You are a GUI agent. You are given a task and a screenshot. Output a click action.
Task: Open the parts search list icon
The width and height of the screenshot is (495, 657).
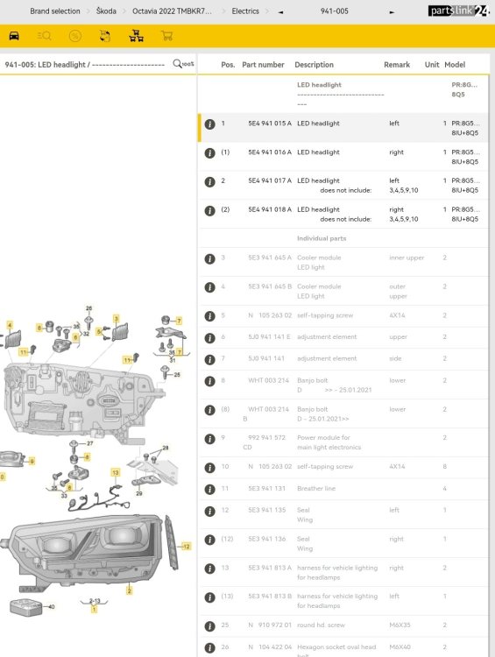click(x=44, y=36)
